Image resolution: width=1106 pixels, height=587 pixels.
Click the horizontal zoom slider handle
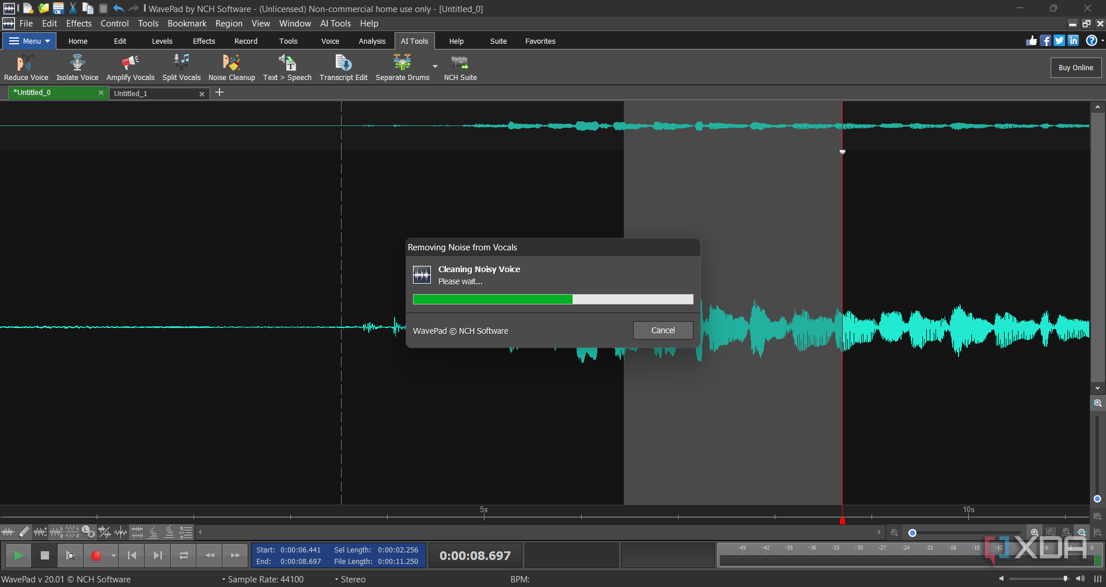click(912, 533)
